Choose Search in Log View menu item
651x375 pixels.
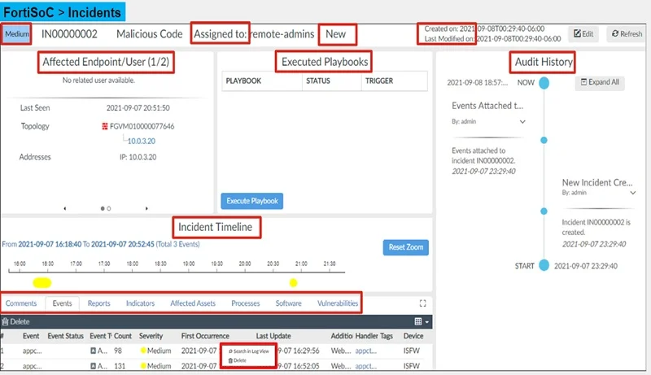(x=249, y=351)
